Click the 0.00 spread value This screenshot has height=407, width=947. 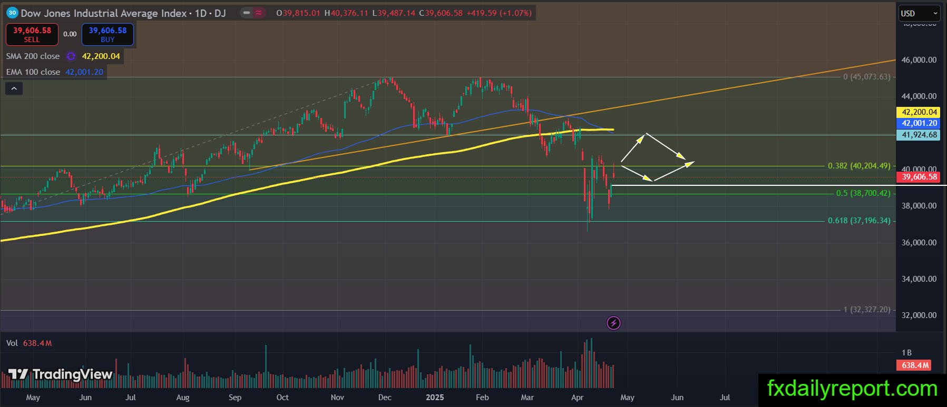[x=70, y=34]
